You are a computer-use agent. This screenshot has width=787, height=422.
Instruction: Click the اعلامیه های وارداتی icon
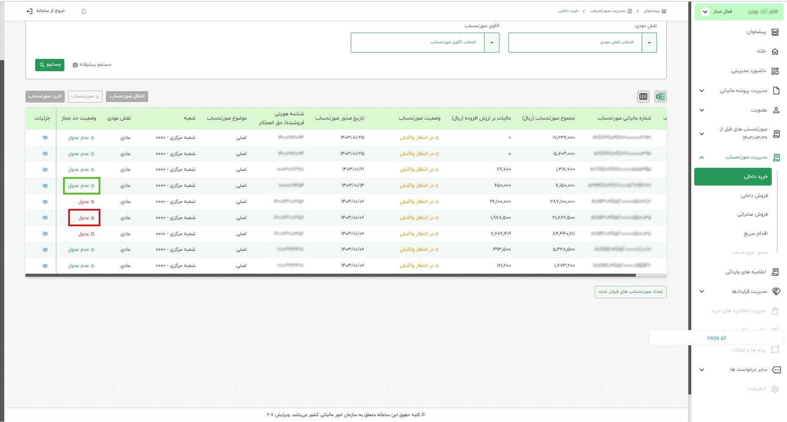coord(775,272)
